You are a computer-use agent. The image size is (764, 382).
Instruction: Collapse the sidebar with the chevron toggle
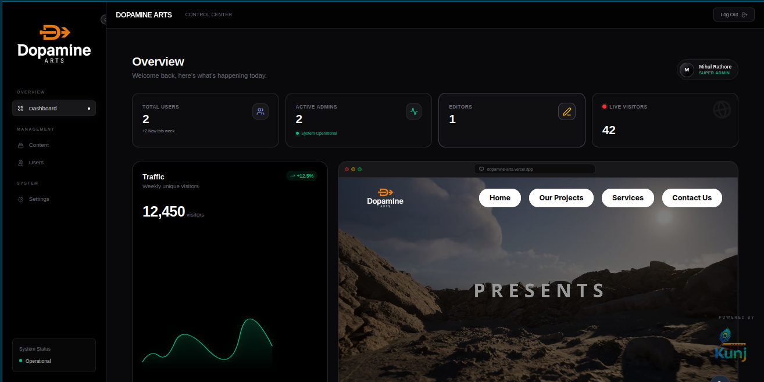[104, 20]
